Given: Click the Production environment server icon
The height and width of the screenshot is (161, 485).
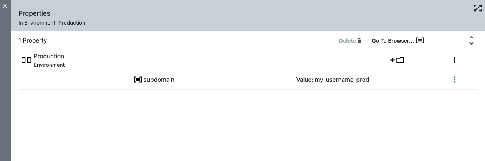Looking at the screenshot, I should click(x=26, y=60).
